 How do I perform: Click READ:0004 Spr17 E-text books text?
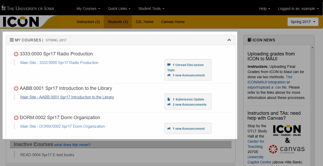[x=47, y=155]
